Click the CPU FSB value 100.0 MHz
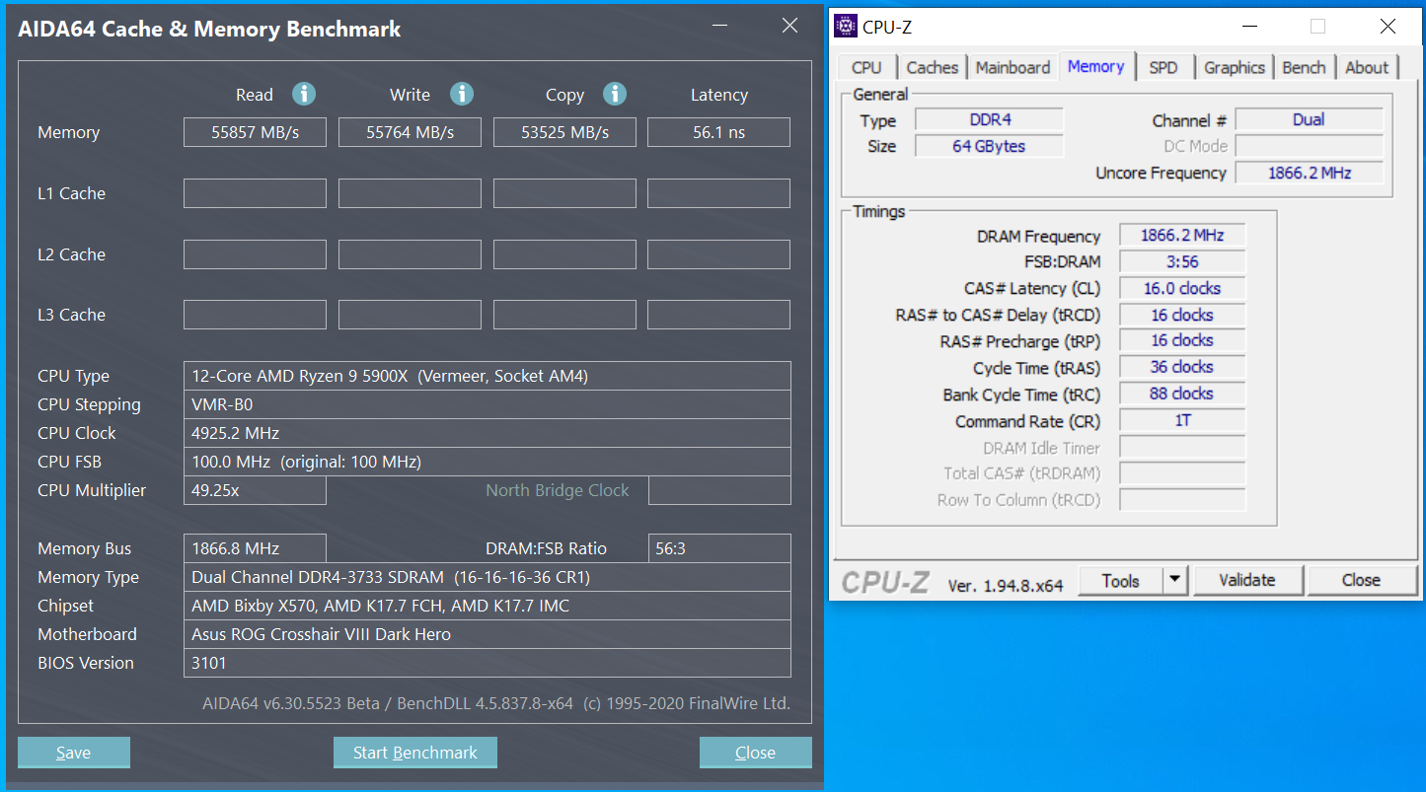 (488, 462)
